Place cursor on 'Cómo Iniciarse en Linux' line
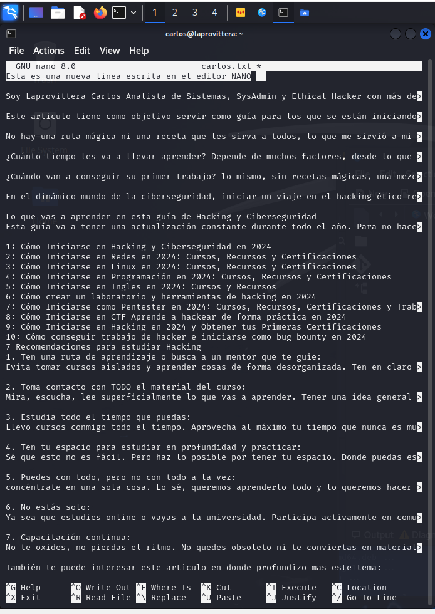The width and height of the screenshot is (435, 614). pyautogui.click(x=181, y=267)
